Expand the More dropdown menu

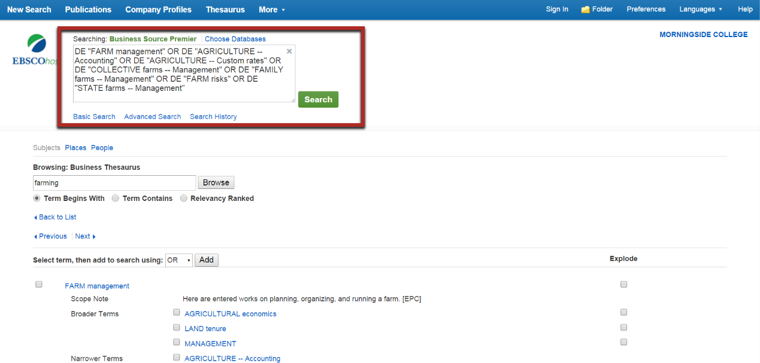coord(272,10)
